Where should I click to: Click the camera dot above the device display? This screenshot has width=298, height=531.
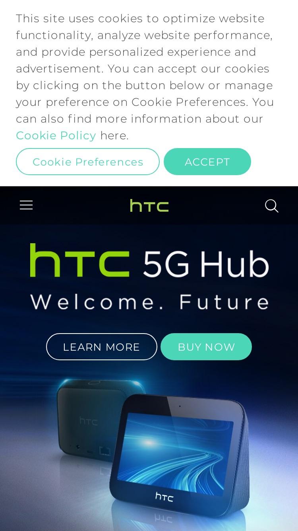coord(180,406)
